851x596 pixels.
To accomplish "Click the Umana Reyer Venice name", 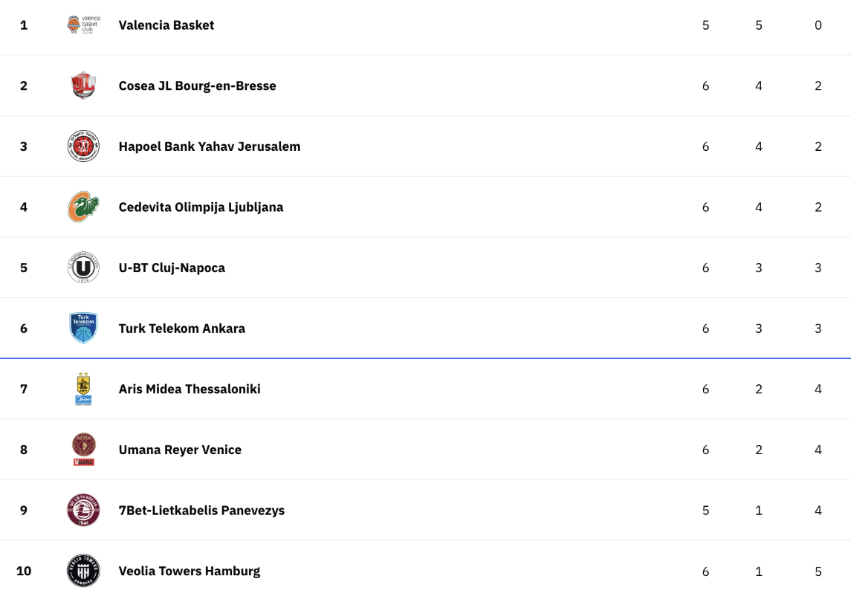I will (180, 450).
